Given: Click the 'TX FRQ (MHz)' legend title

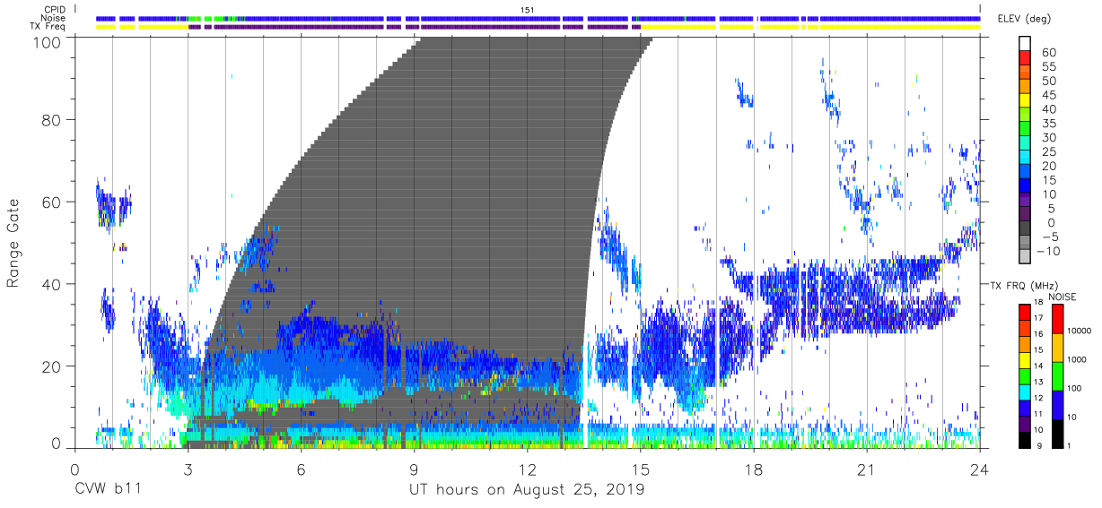Looking at the screenshot, I should (1022, 286).
